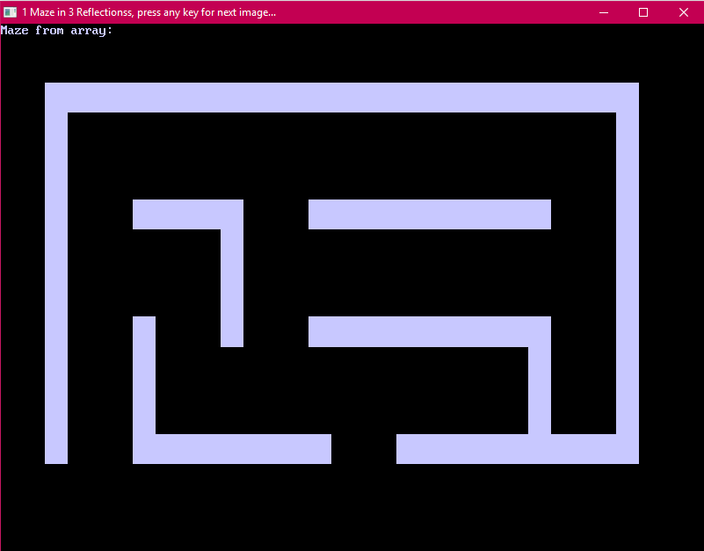Click the short vertical wall below middle-right bar
Viewport: 704px width, 551px height.
540,390
